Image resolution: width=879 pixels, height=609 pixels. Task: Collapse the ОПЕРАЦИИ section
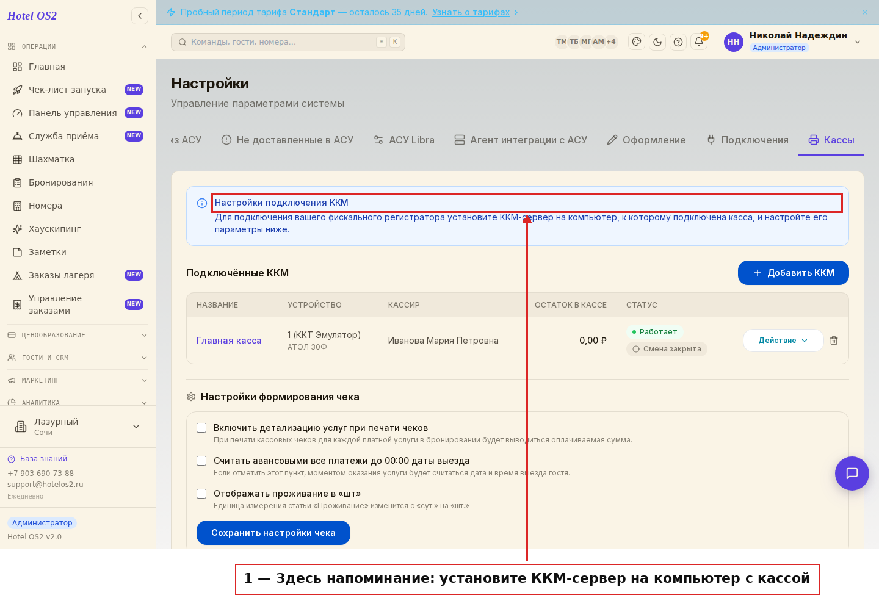click(78, 46)
